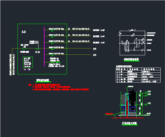Image resolution: width=165 pixels, height=137 pixels.
Task: Select the main incoming breaker switch symbol
Action: pos(25,49)
